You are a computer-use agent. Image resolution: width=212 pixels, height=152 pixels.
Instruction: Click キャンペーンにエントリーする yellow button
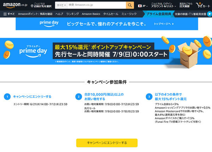coord(107,143)
